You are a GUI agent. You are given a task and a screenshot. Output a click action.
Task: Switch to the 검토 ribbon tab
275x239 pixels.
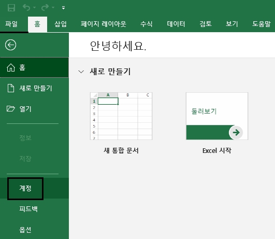tap(206, 24)
